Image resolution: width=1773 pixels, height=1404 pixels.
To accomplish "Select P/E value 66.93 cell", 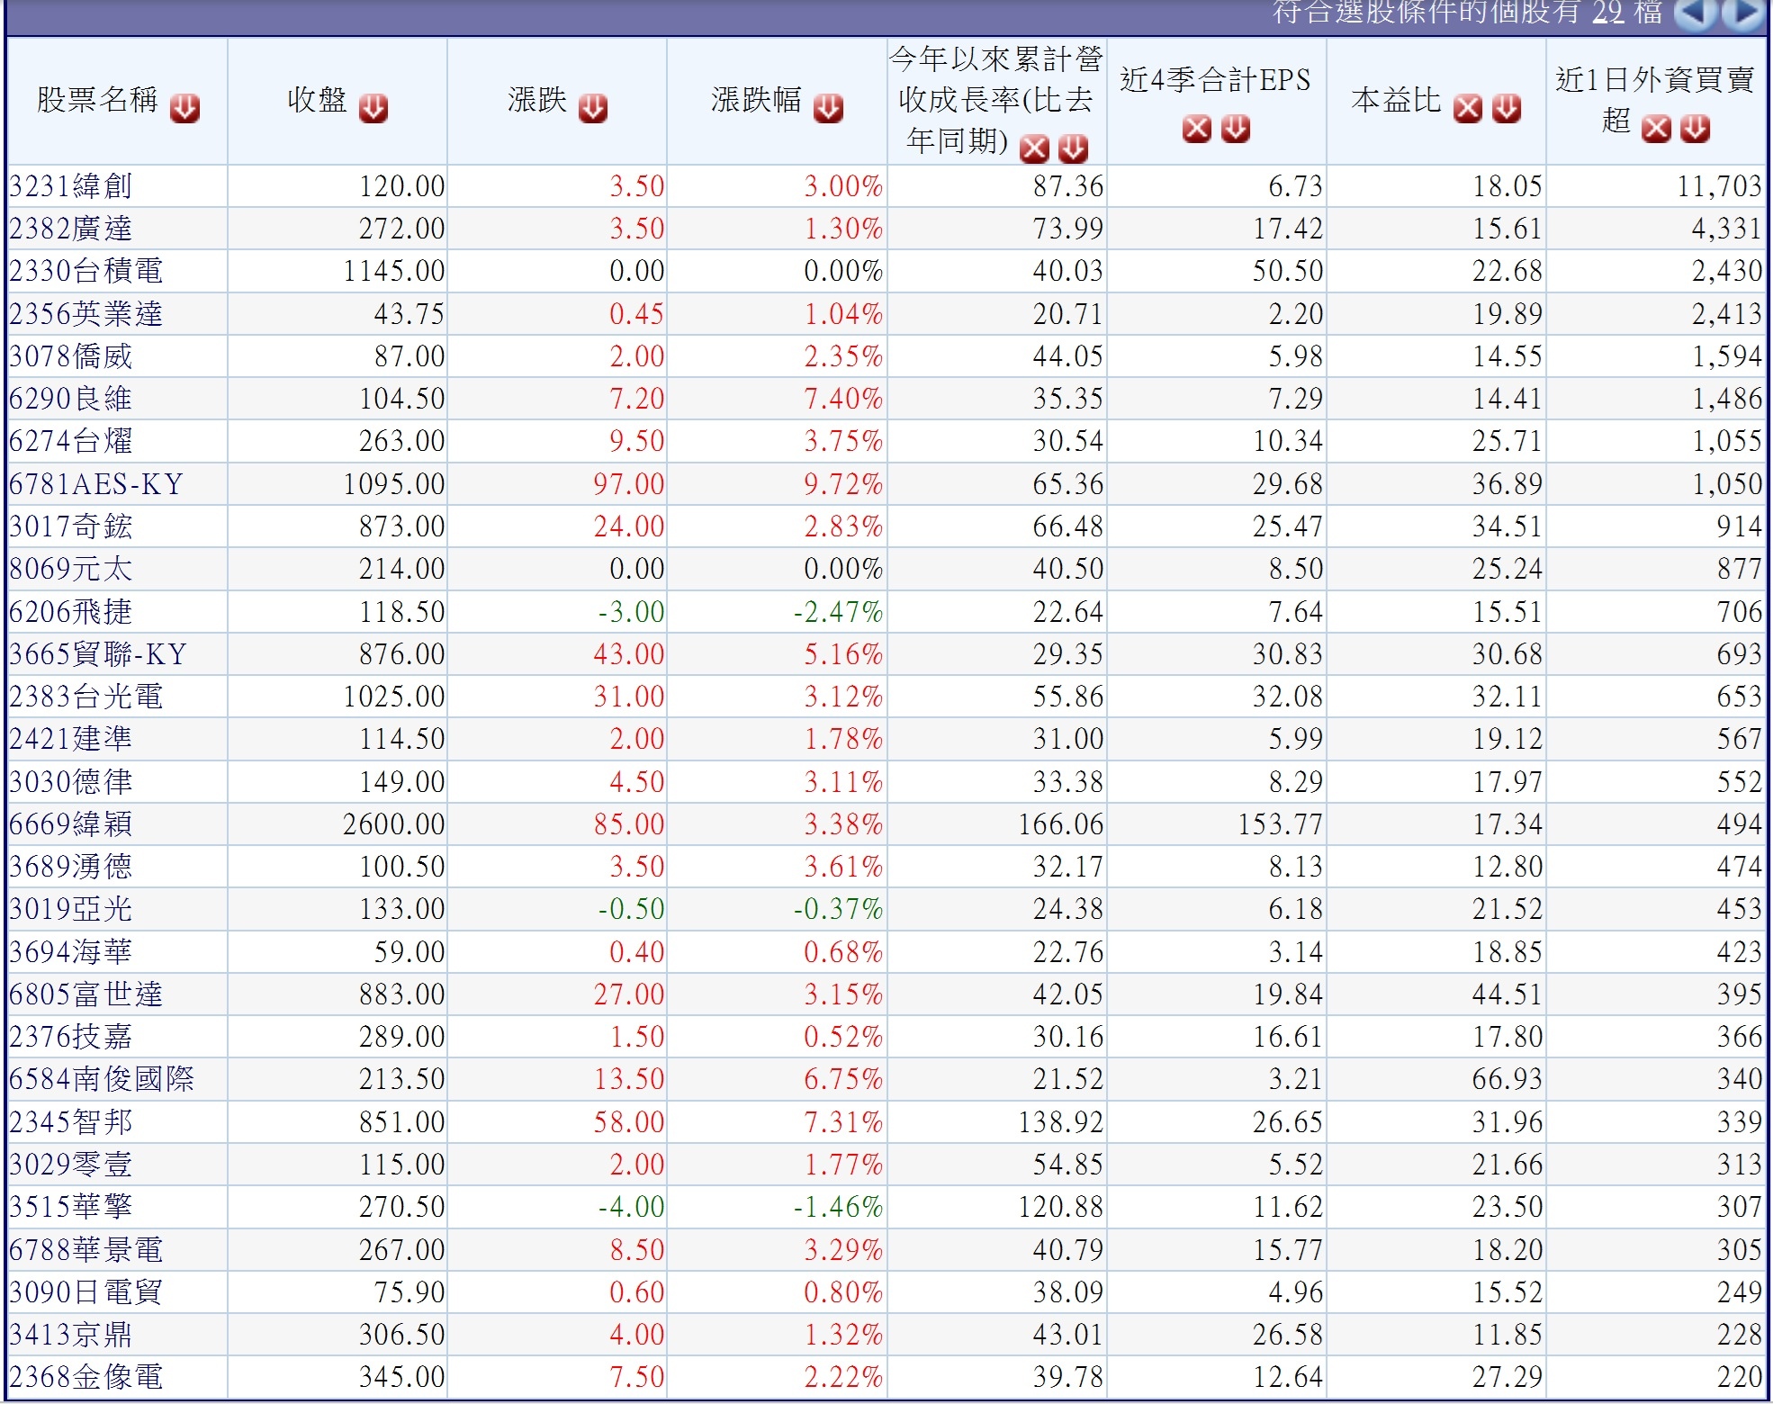I will pyautogui.click(x=1436, y=1079).
